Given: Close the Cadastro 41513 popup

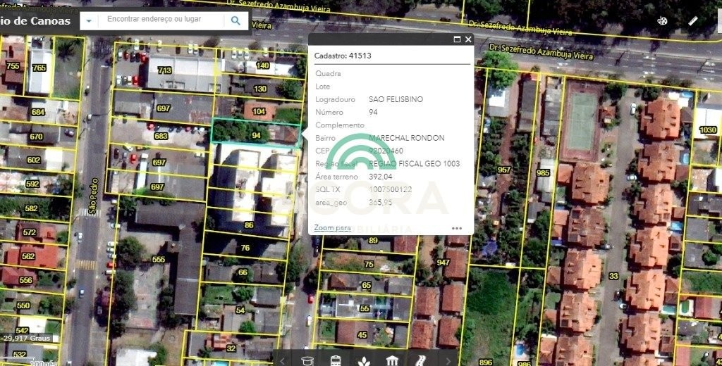Looking at the screenshot, I should point(468,40).
